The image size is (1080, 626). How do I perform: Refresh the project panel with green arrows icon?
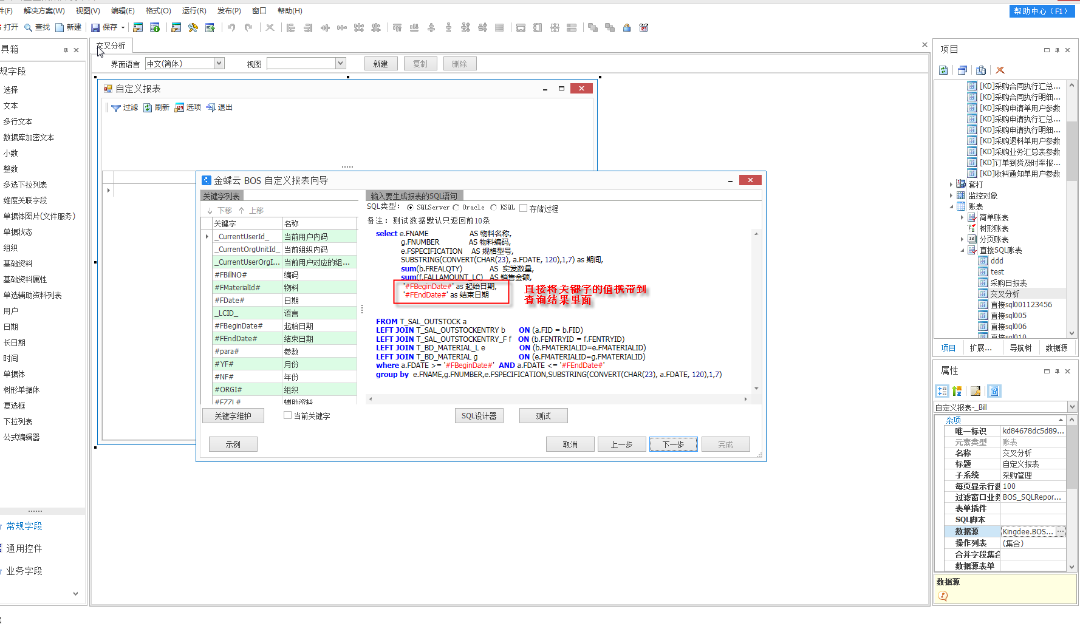pyautogui.click(x=943, y=70)
